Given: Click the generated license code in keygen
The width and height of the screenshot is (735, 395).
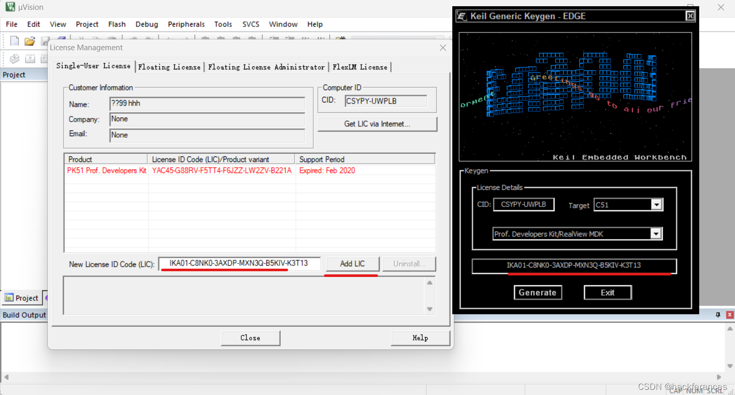Looking at the screenshot, I should point(574,266).
